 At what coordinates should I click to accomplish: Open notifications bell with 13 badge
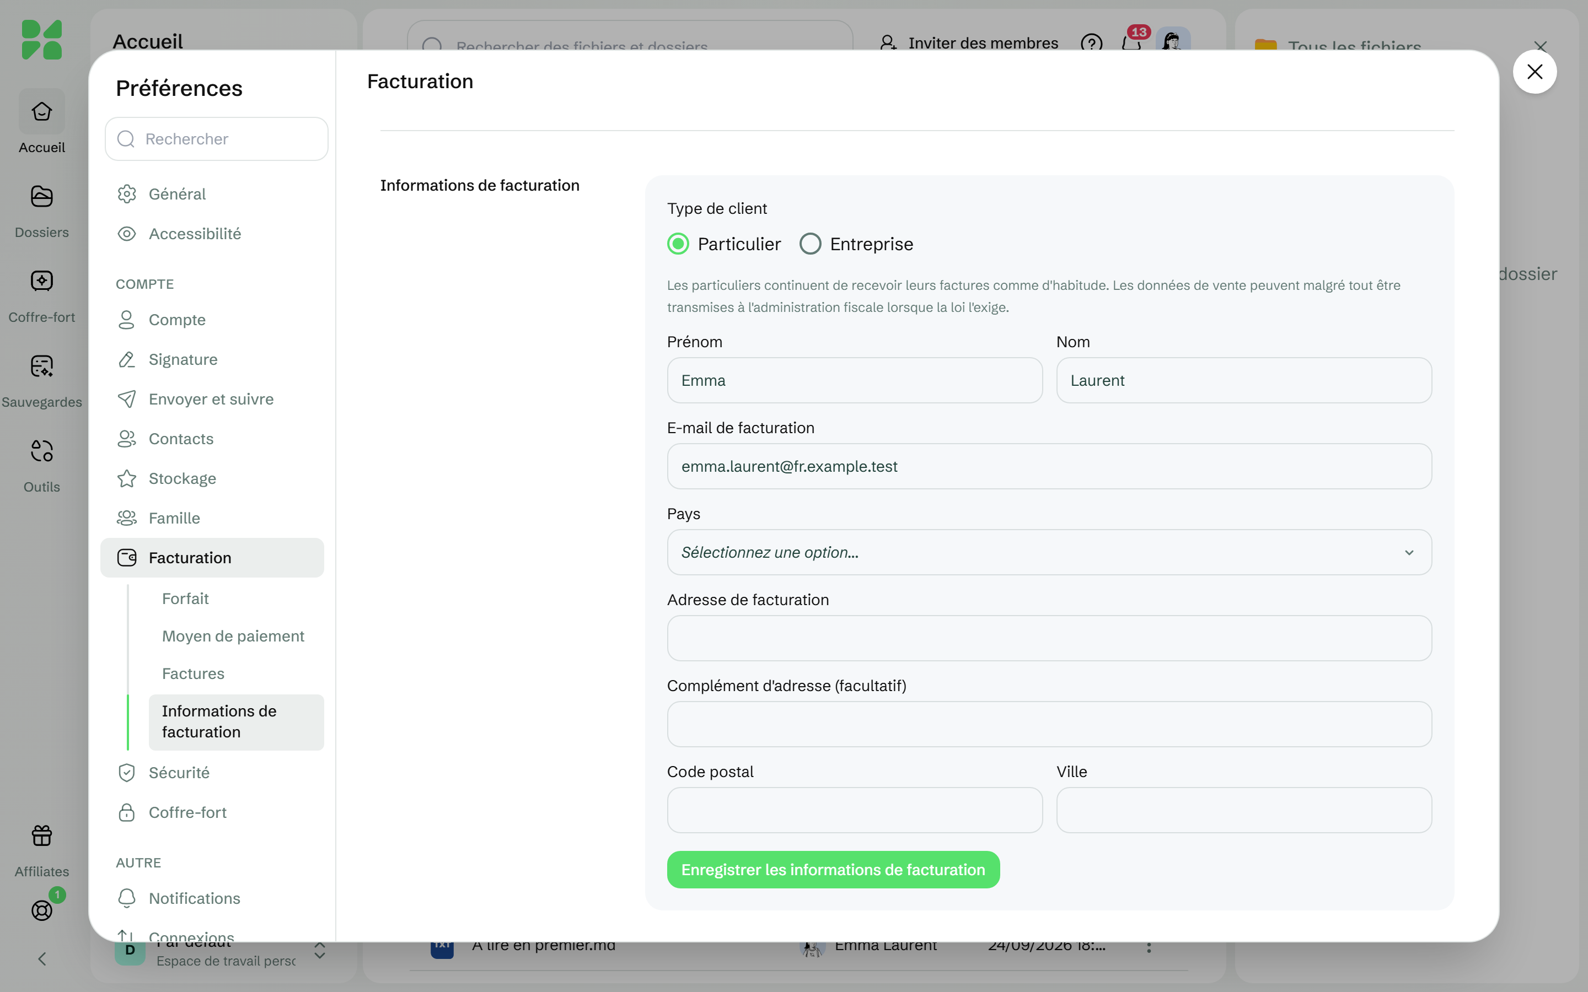tap(1131, 42)
